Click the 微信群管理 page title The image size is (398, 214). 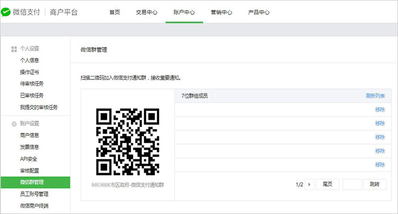[94, 50]
